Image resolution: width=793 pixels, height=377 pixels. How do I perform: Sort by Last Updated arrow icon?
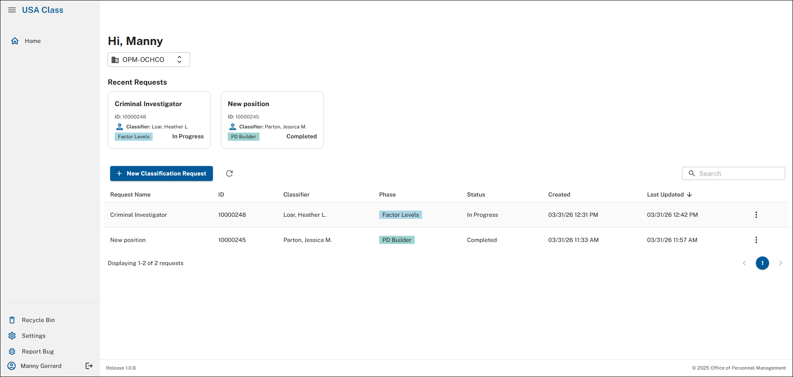click(x=689, y=194)
